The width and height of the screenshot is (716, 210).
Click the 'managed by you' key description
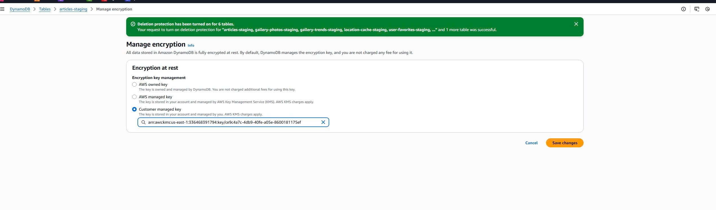click(200, 114)
